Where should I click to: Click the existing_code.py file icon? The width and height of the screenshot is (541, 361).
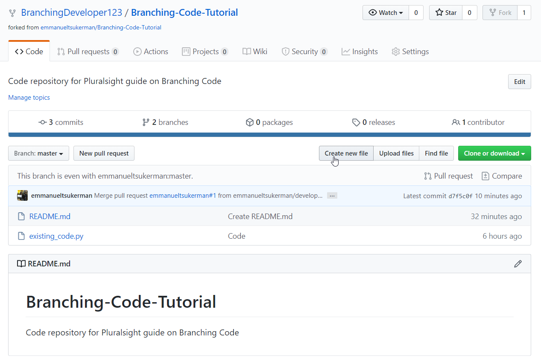[21, 236]
